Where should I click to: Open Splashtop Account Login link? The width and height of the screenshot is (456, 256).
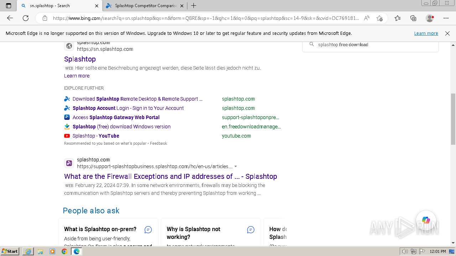pos(128,108)
